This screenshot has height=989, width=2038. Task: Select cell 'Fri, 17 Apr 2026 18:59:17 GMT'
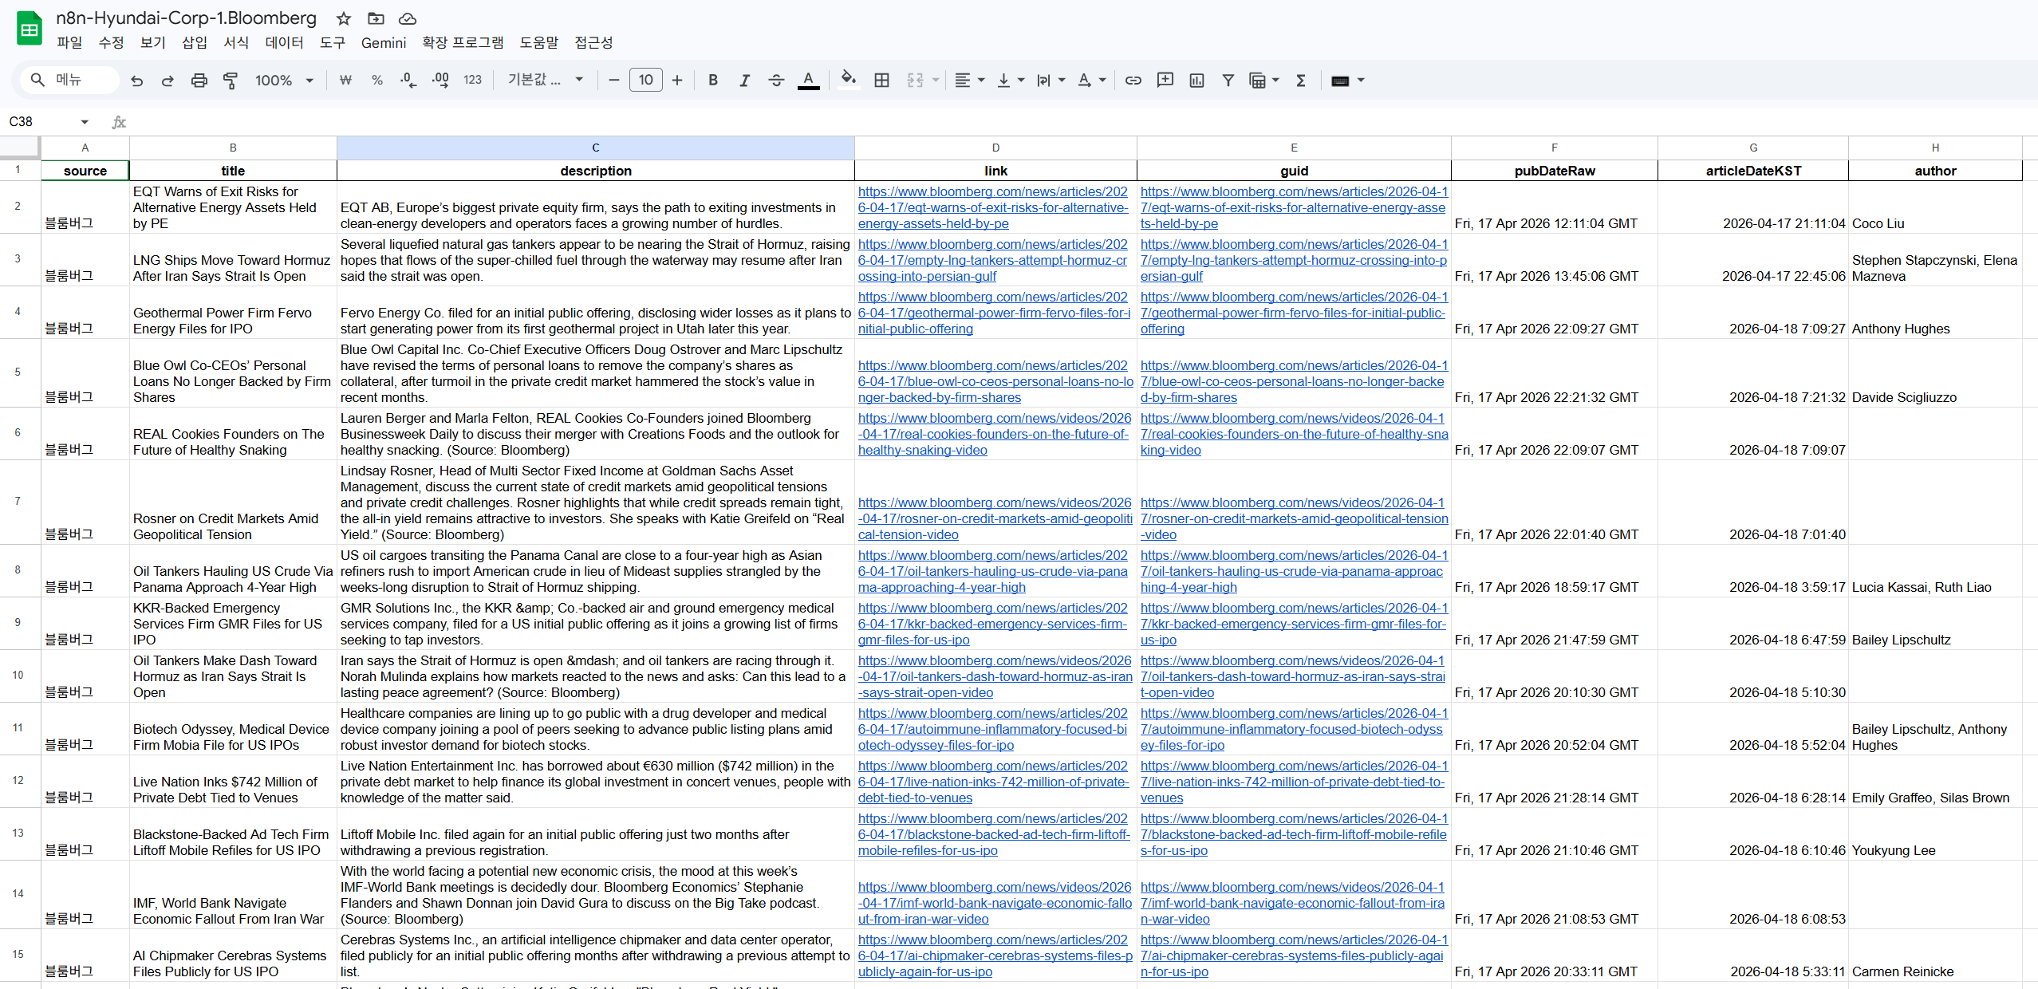coord(1554,571)
